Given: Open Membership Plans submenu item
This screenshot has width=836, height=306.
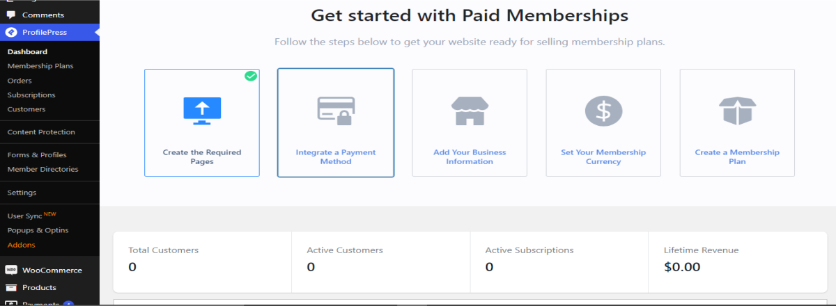Looking at the screenshot, I should coord(40,66).
